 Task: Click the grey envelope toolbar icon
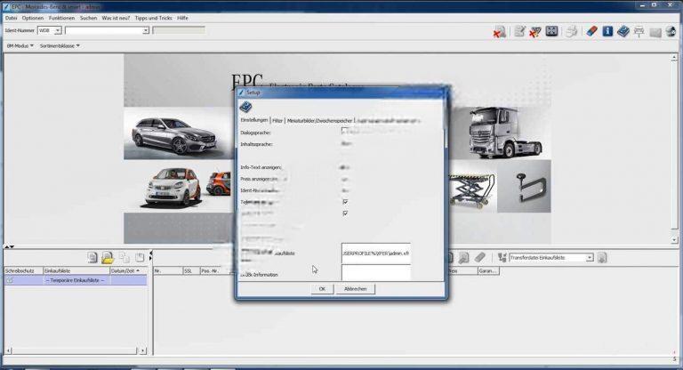[x=655, y=32]
